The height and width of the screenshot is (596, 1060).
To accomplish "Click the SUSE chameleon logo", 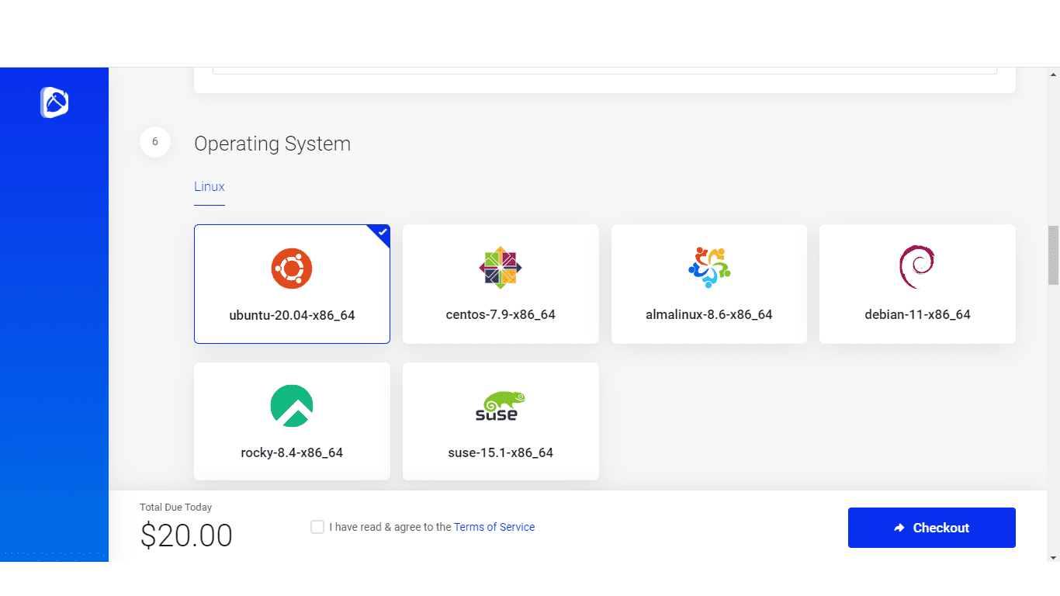I will click(501, 406).
